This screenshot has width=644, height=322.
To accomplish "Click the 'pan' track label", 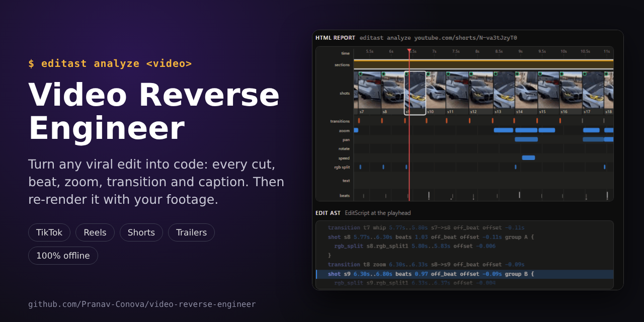I will [x=346, y=140].
